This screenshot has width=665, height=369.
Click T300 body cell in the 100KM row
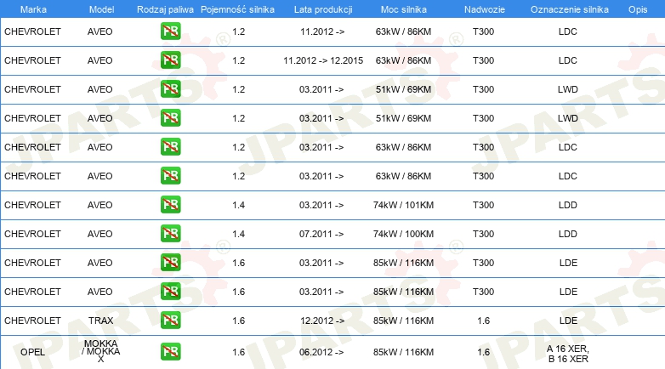tap(484, 234)
